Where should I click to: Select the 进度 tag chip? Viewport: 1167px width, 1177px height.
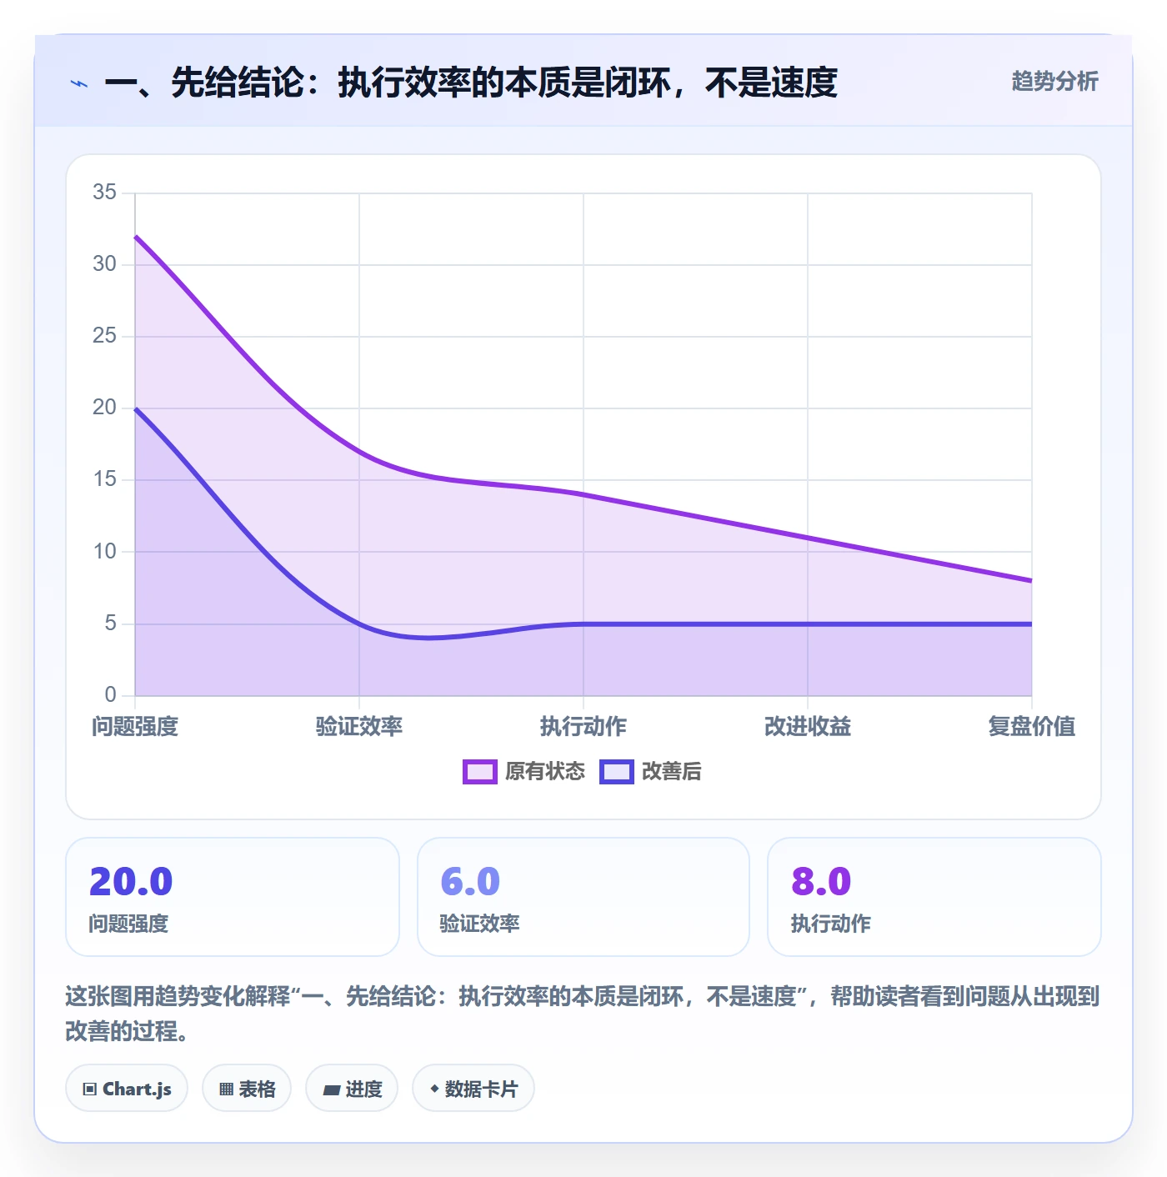point(352,1089)
